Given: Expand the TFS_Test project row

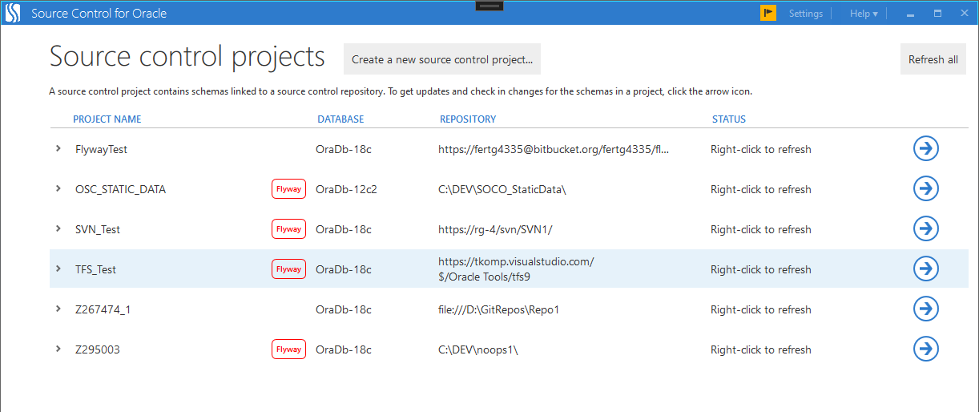Looking at the screenshot, I should [58, 269].
